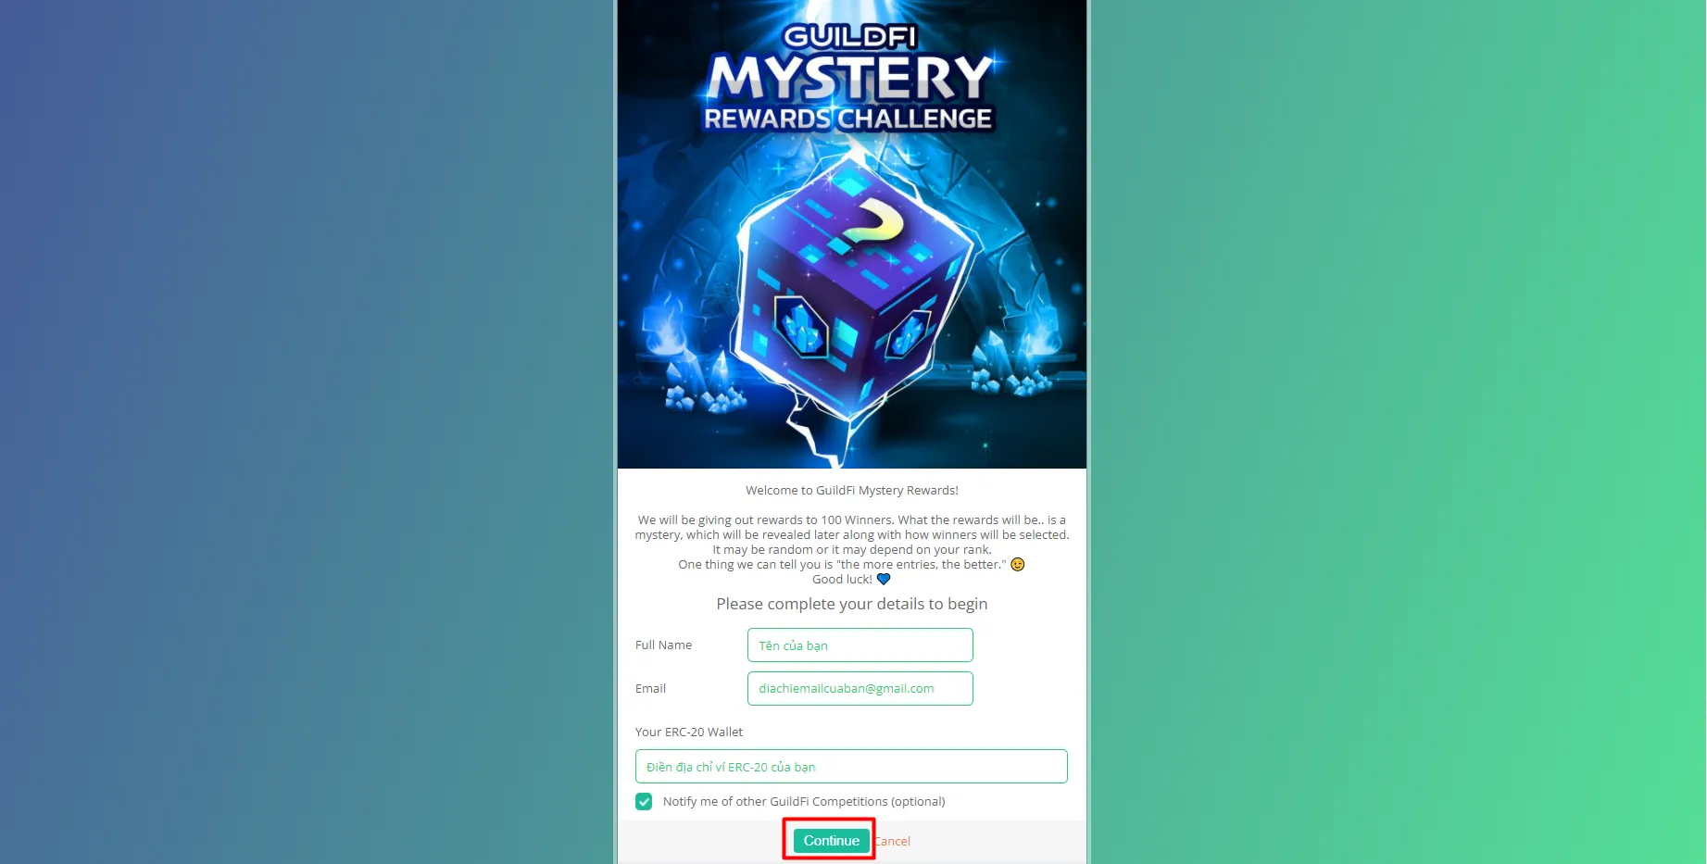Click the "Please complete your details to begin" heading
Image resolution: width=1707 pixels, height=864 pixels.
point(852,604)
